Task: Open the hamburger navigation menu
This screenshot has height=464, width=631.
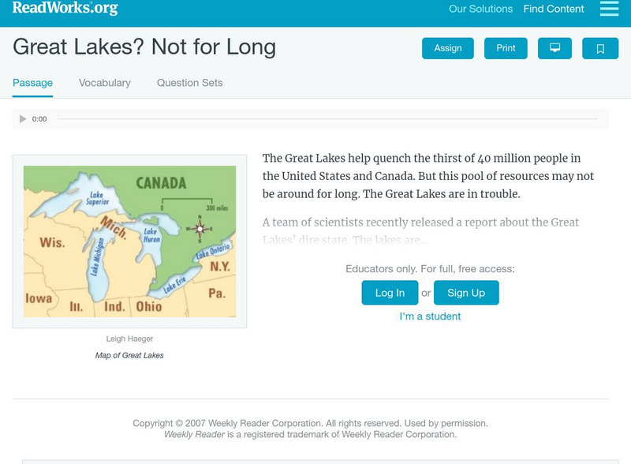Action: [x=608, y=9]
